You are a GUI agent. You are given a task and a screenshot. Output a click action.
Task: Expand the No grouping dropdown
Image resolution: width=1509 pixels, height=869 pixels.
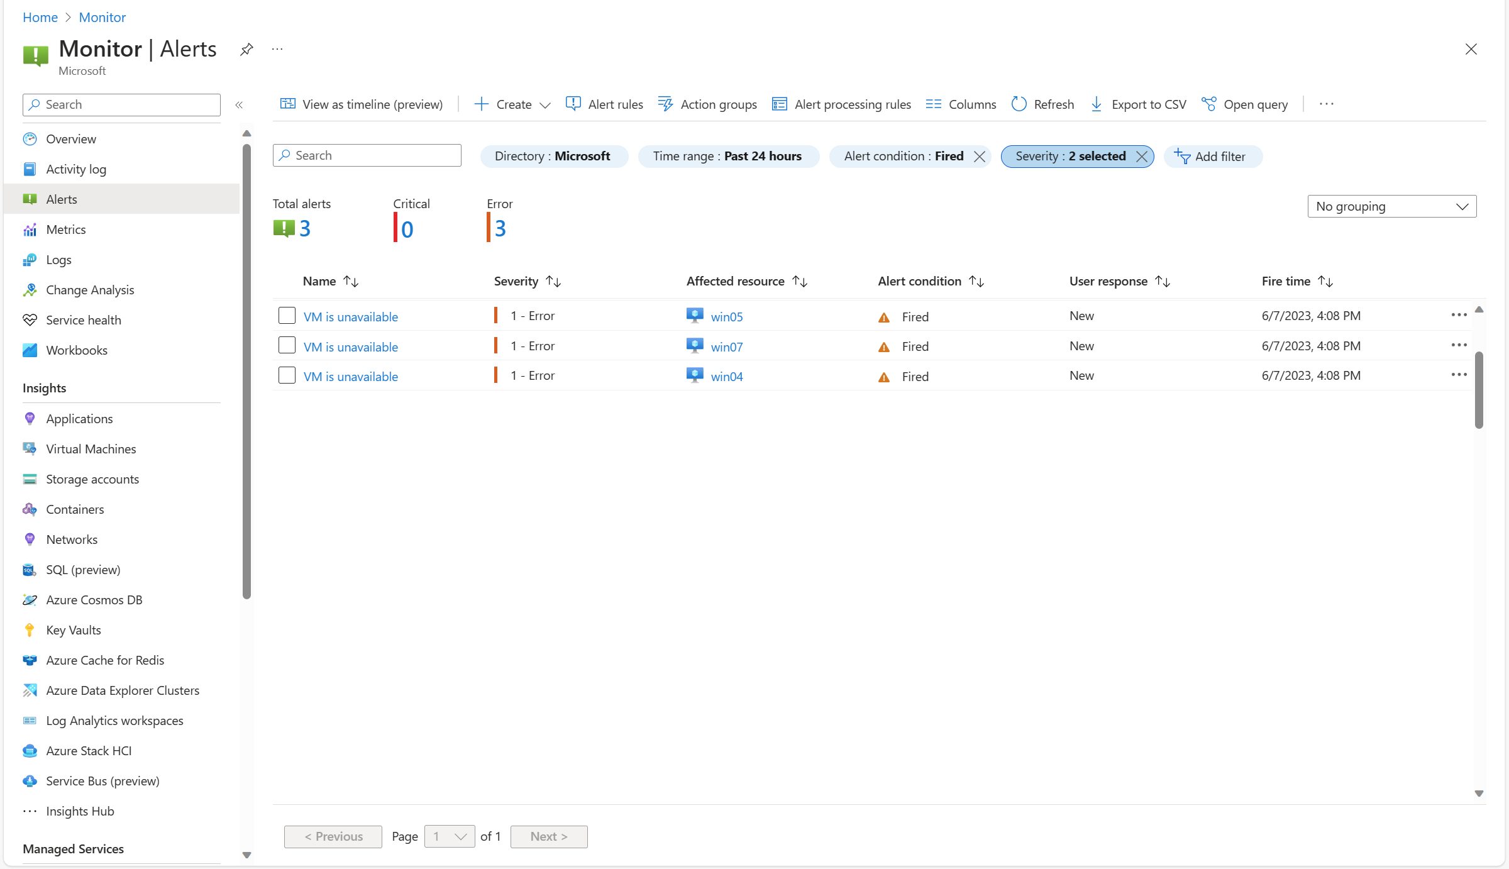point(1392,206)
